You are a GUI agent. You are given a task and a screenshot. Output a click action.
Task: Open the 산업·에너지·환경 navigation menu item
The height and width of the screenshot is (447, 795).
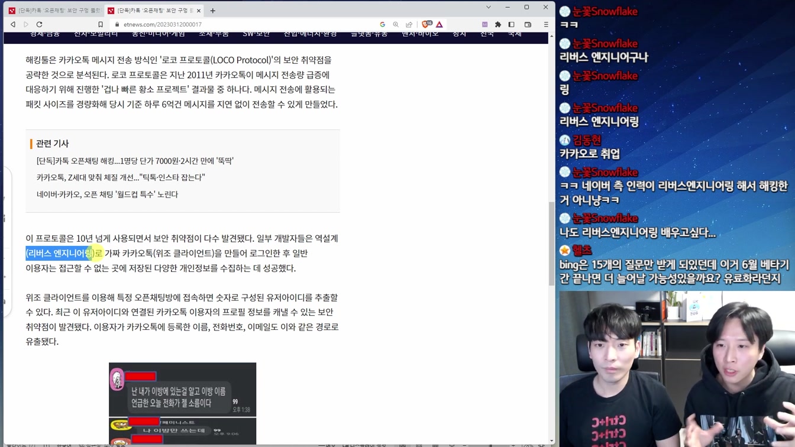[310, 34]
